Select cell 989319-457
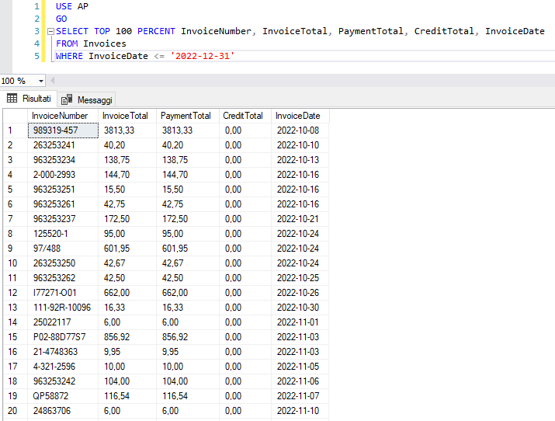This screenshot has width=555, height=421. 63,130
